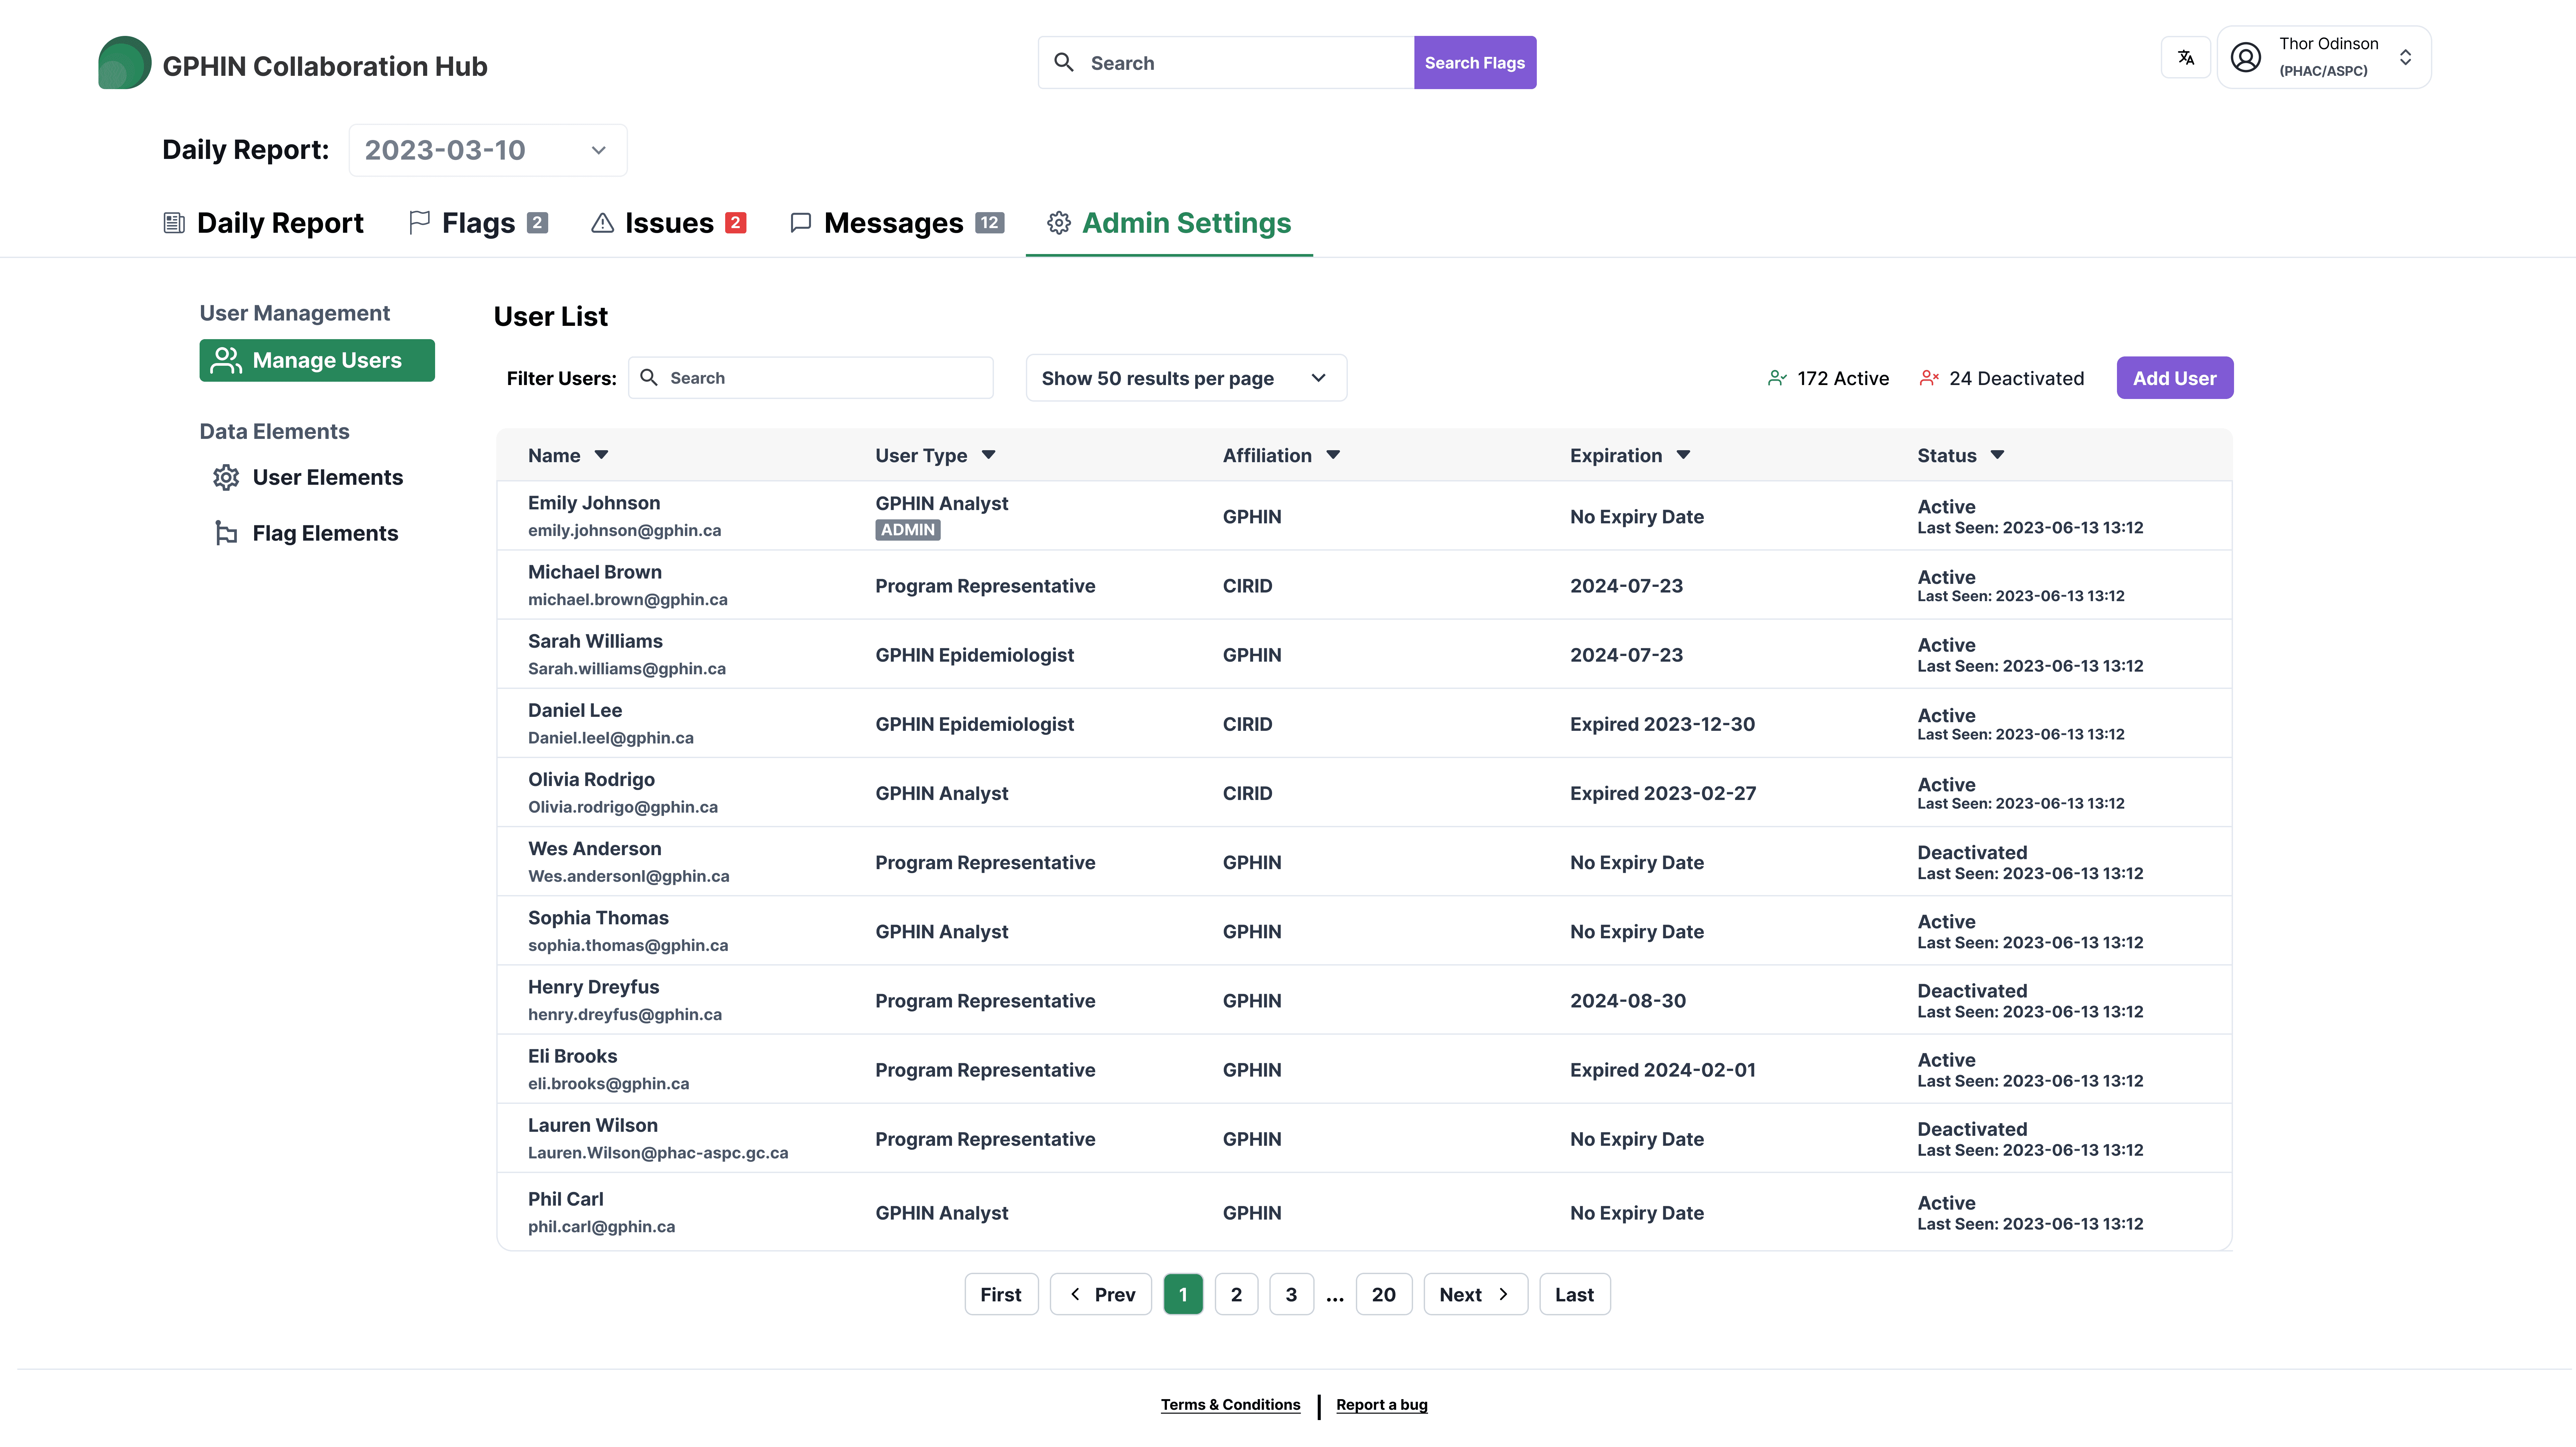Click the GPHIN Collaboration Hub logo

pyautogui.click(x=124, y=63)
